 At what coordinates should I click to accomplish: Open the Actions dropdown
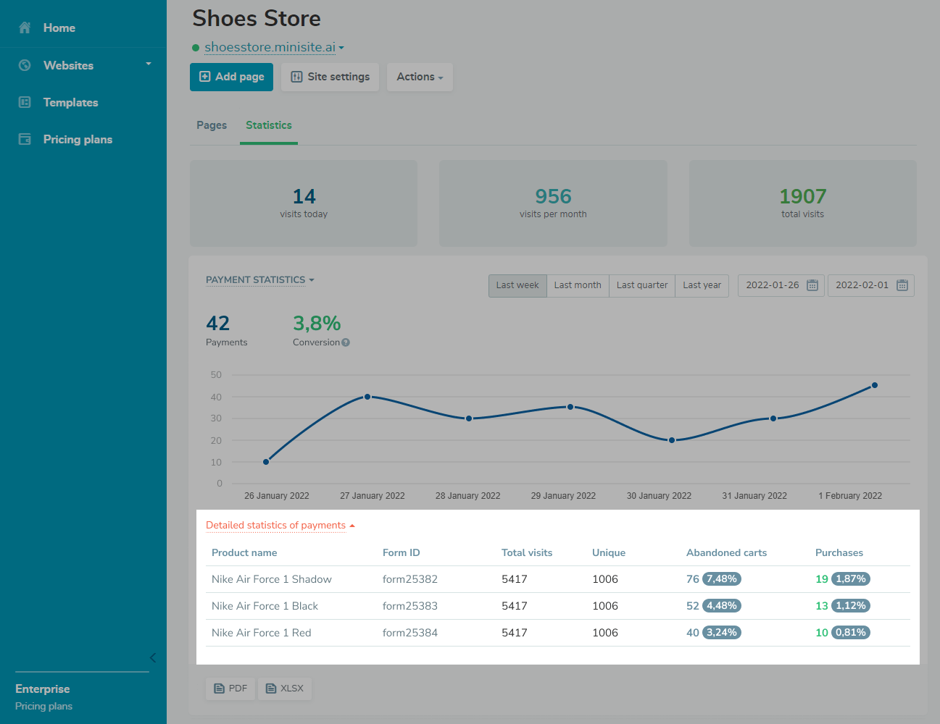pos(420,77)
